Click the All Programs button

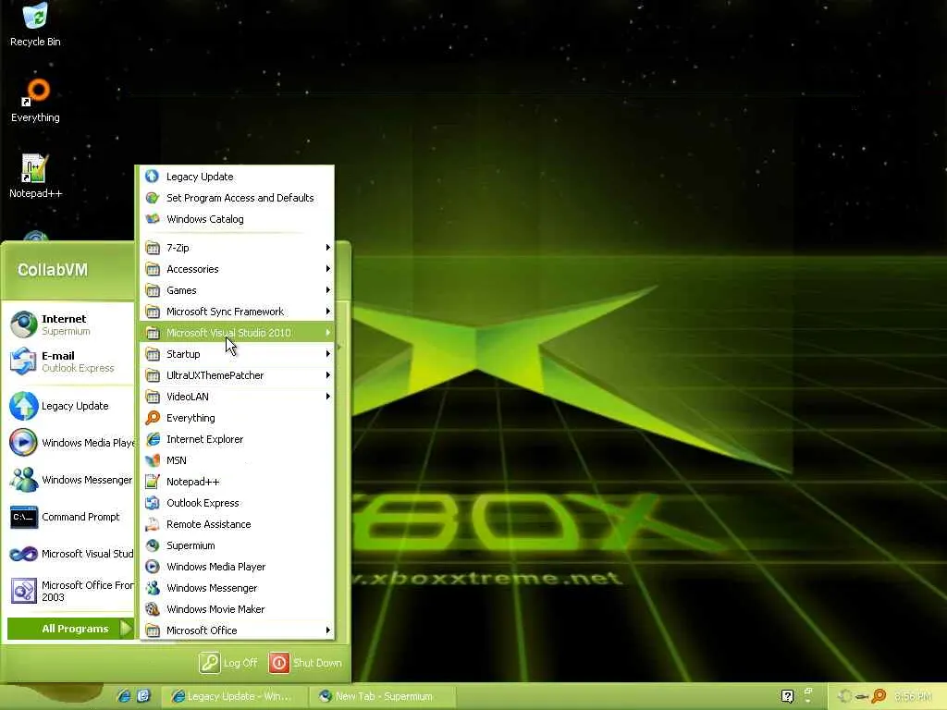70,629
